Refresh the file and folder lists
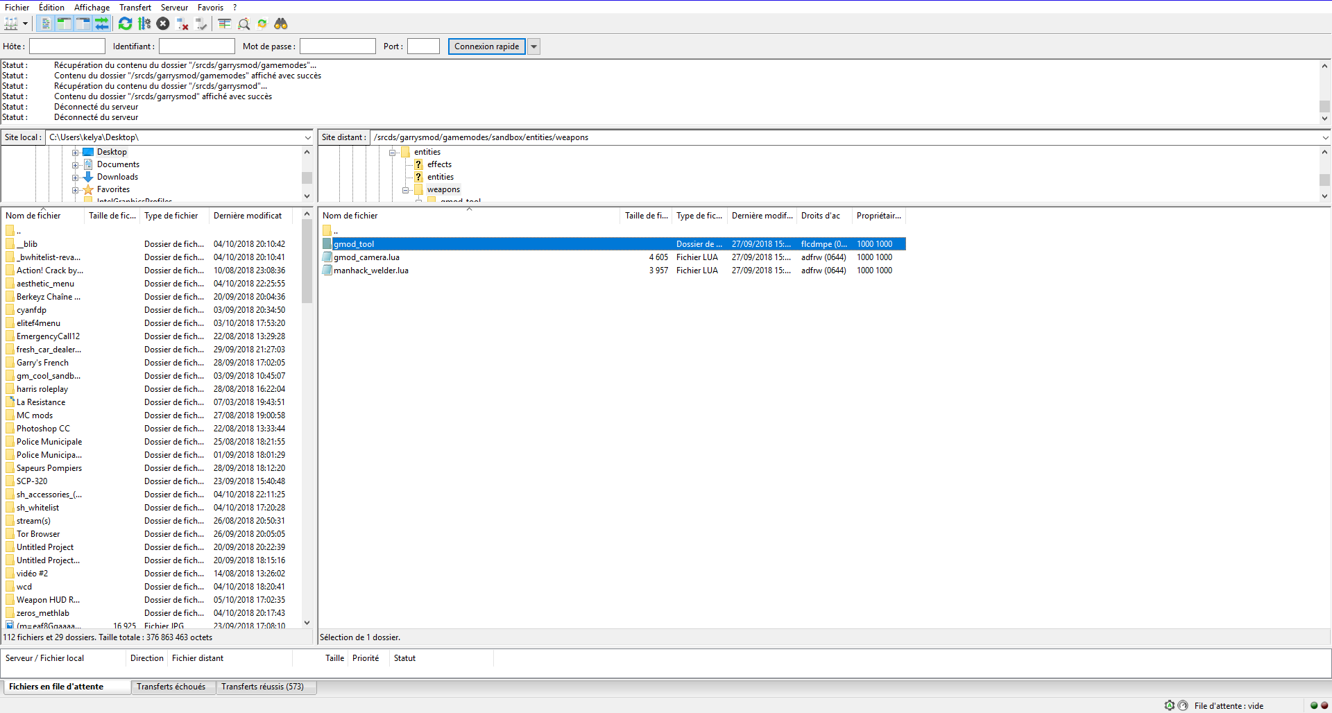 coord(125,24)
